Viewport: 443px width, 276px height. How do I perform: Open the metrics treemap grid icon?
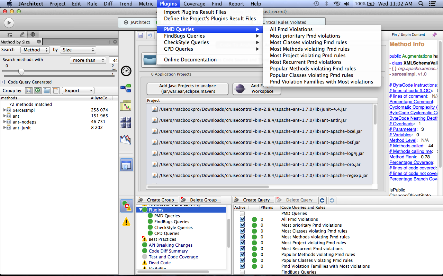tap(126, 122)
